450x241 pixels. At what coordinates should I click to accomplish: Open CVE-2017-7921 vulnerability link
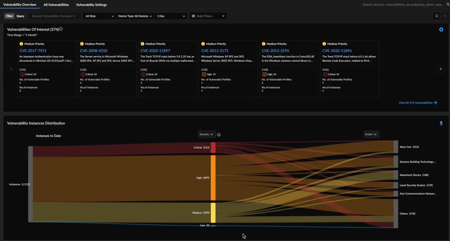pos(33,51)
